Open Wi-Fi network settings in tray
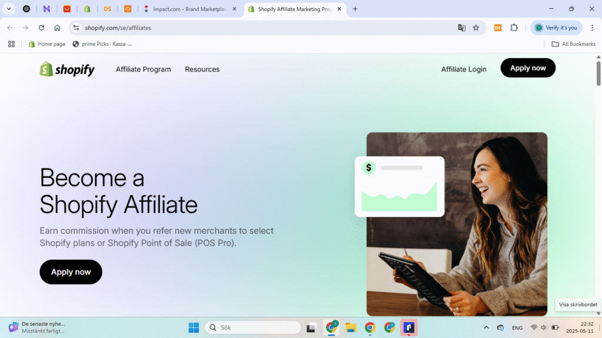This screenshot has width=602, height=338. click(534, 327)
